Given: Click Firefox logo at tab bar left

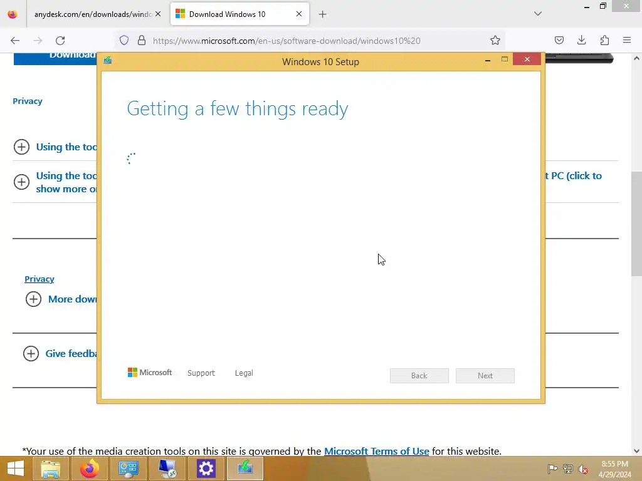Looking at the screenshot, I should tap(13, 14).
